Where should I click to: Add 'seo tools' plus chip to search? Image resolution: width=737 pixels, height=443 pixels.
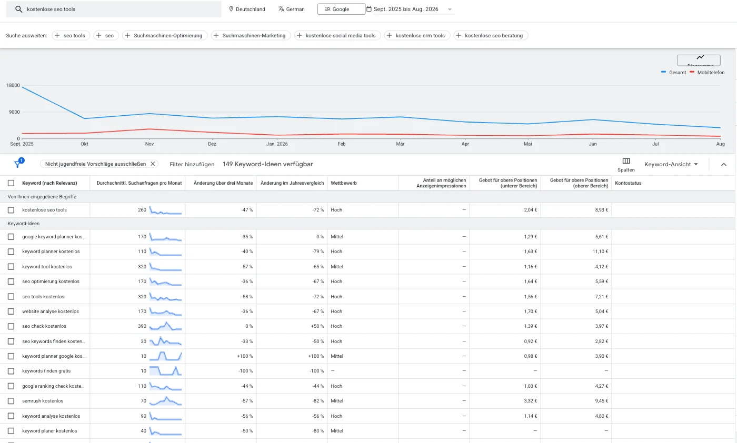click(x=71, y=35)
